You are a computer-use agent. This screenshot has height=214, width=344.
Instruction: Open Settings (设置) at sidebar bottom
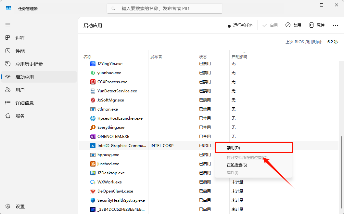click(39, 206)
